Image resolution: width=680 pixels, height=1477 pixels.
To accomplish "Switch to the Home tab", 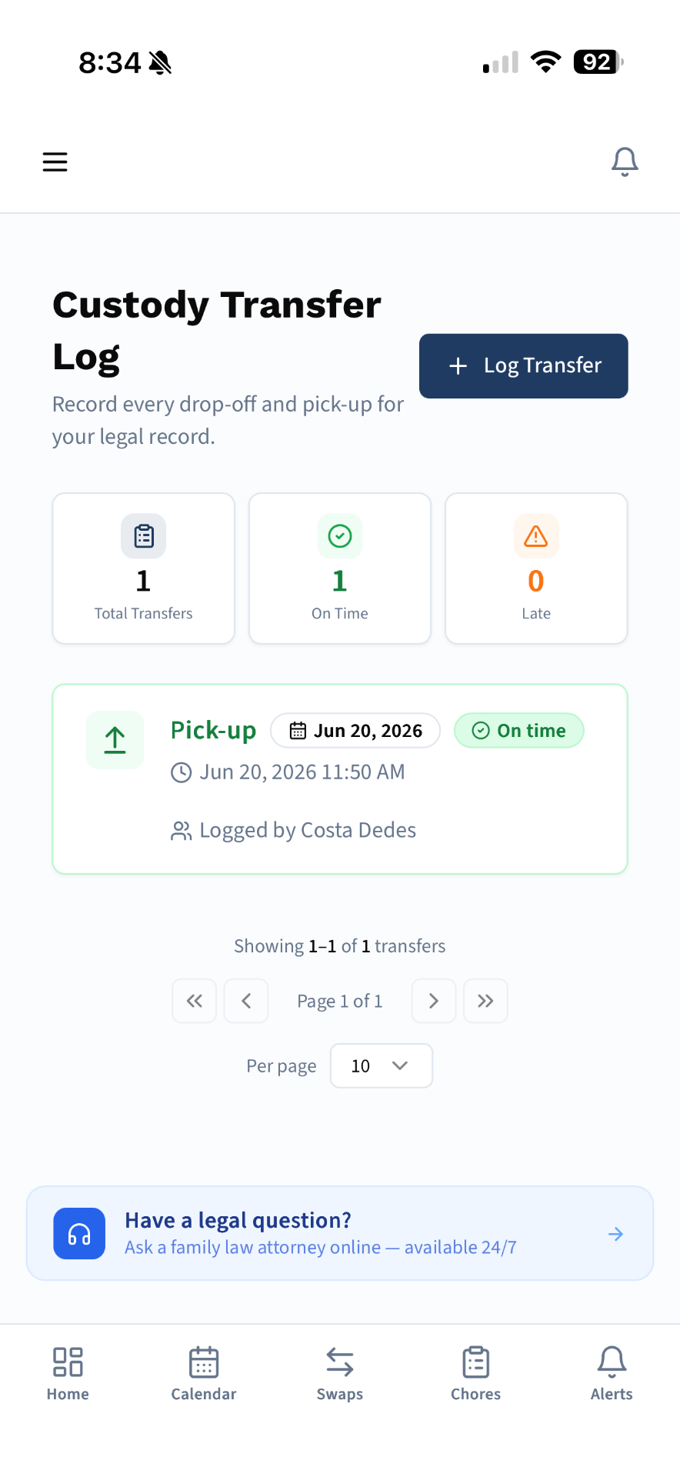I will coord(68,1374).
